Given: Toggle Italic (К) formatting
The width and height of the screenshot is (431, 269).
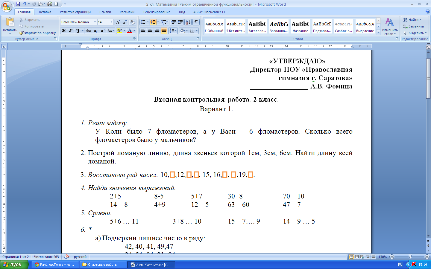Looking at the screenshot, I should pos(71,31).
